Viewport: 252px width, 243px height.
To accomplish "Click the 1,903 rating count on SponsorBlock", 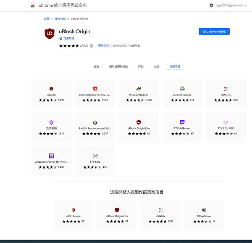I will coord(105,100).
